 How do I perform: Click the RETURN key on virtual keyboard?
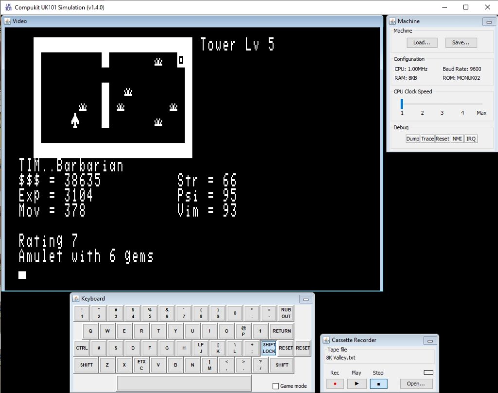pyautogui.click(x=282, y=331)
